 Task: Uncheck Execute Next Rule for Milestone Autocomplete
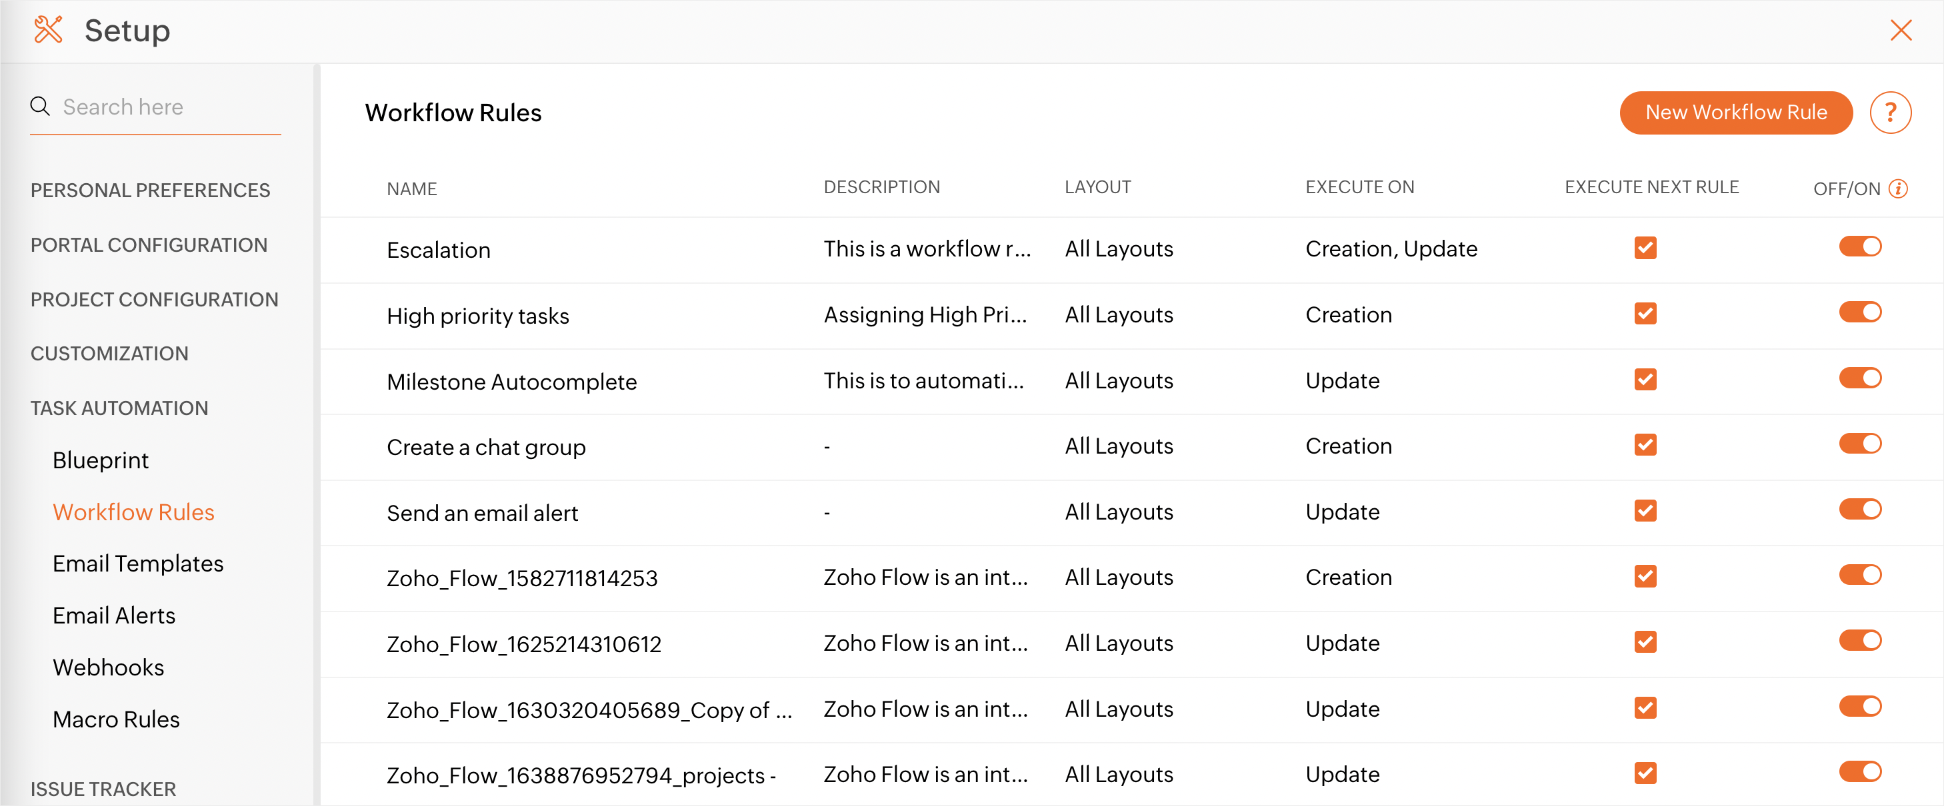click(1645, 378)
